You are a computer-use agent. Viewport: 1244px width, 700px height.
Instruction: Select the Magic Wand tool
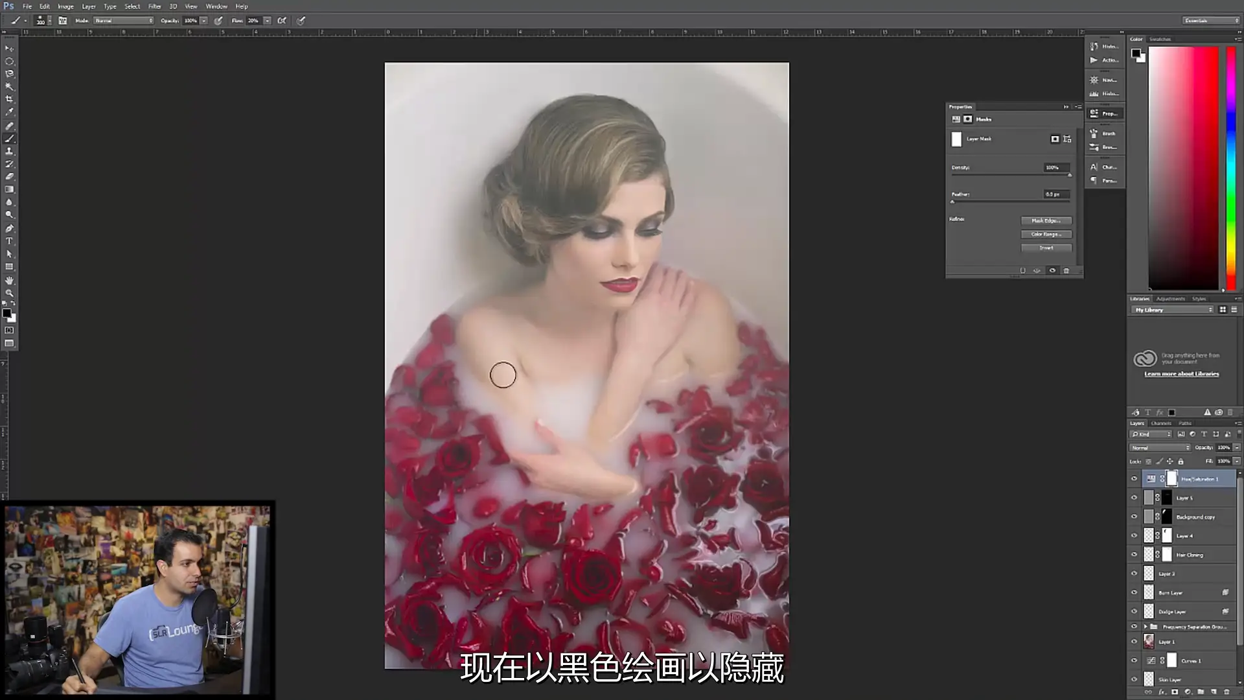pos(9,87)
